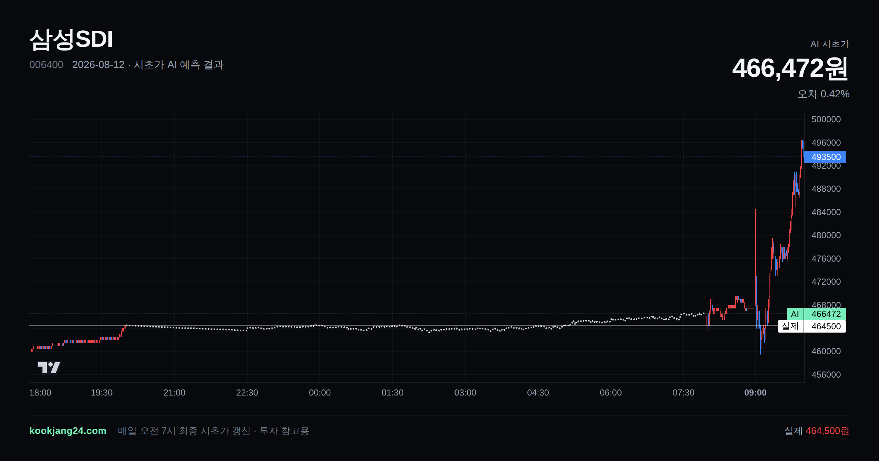Image resolution: width=879 pixels, height=461 pixels.
Task: Click the 456000 price axis label
Action: 826,375
